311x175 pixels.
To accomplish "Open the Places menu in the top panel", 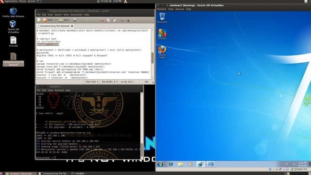I will click(x=23, y=1).
